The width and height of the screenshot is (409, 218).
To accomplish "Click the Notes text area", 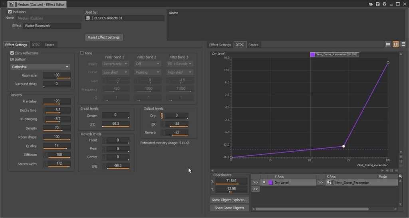I will tap(286, 25).
